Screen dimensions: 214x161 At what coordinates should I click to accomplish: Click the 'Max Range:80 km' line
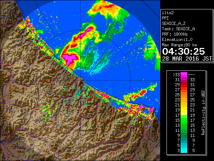click(x=179, y=45)
